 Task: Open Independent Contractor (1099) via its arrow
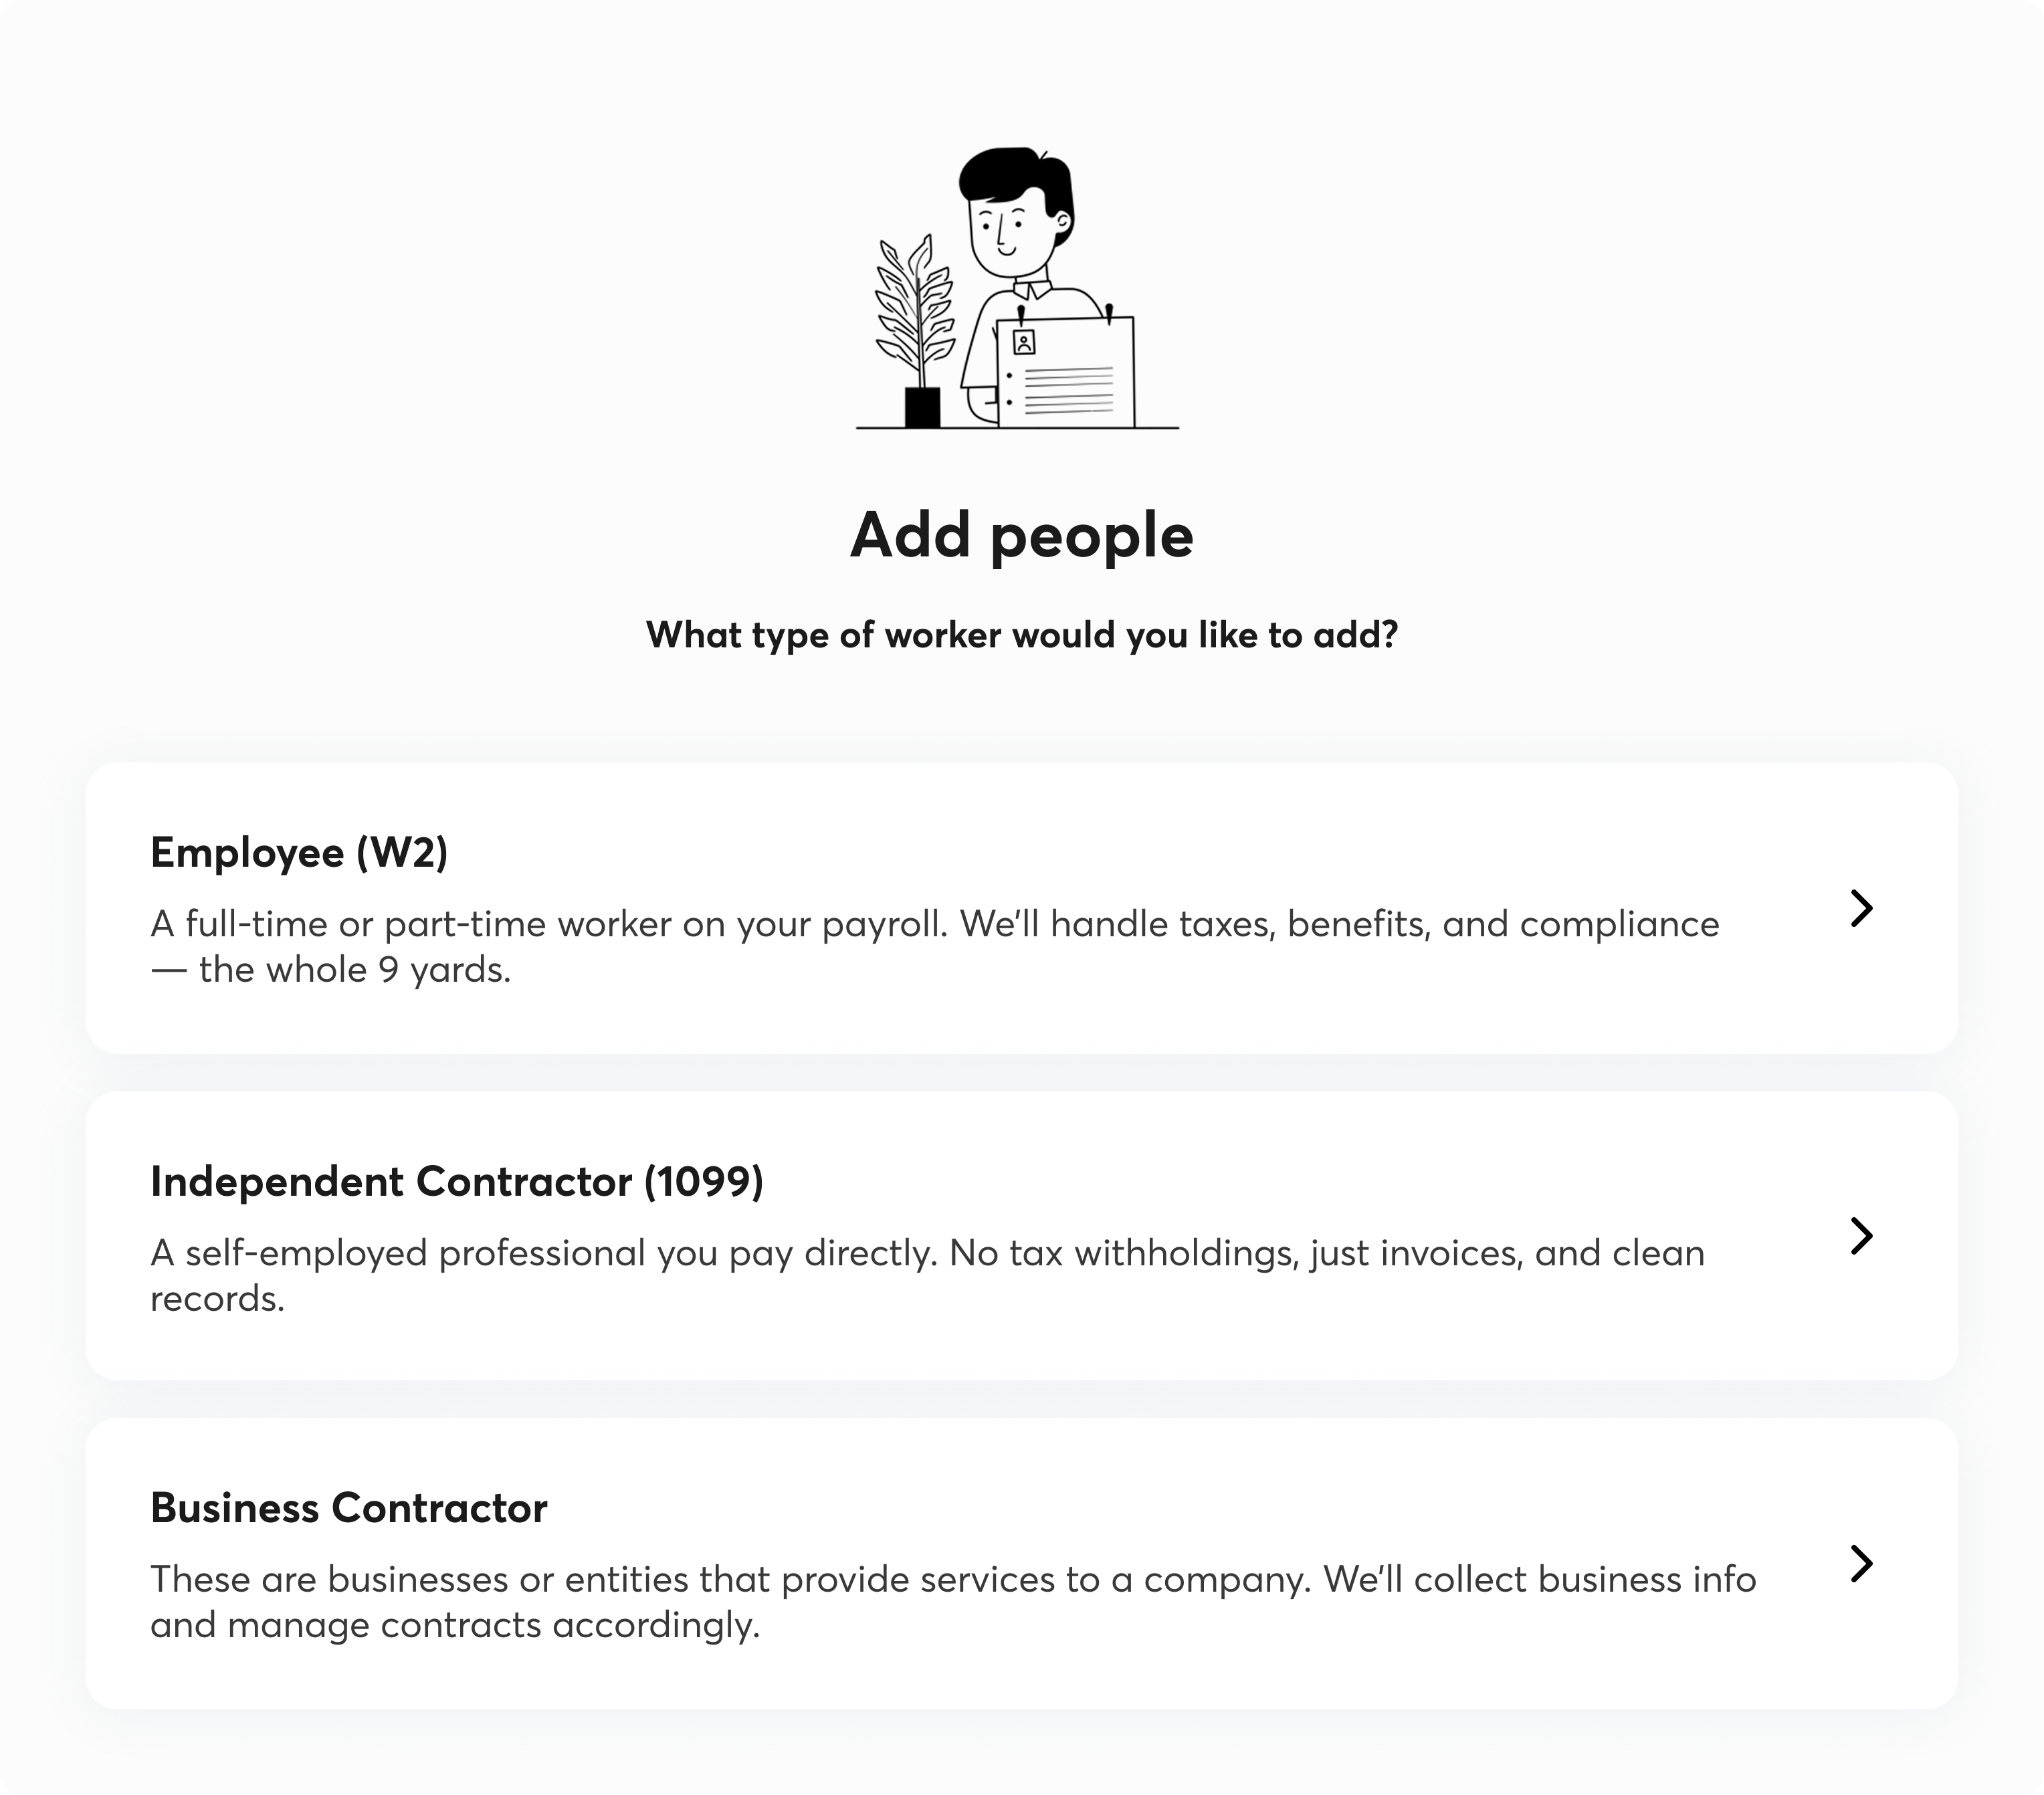click(1860, 1236)
